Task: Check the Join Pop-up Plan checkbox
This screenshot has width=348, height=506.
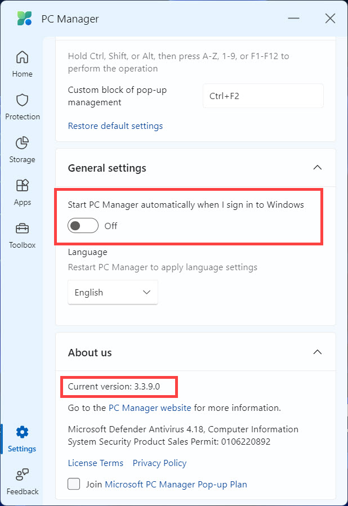Action: pos(74,483)
